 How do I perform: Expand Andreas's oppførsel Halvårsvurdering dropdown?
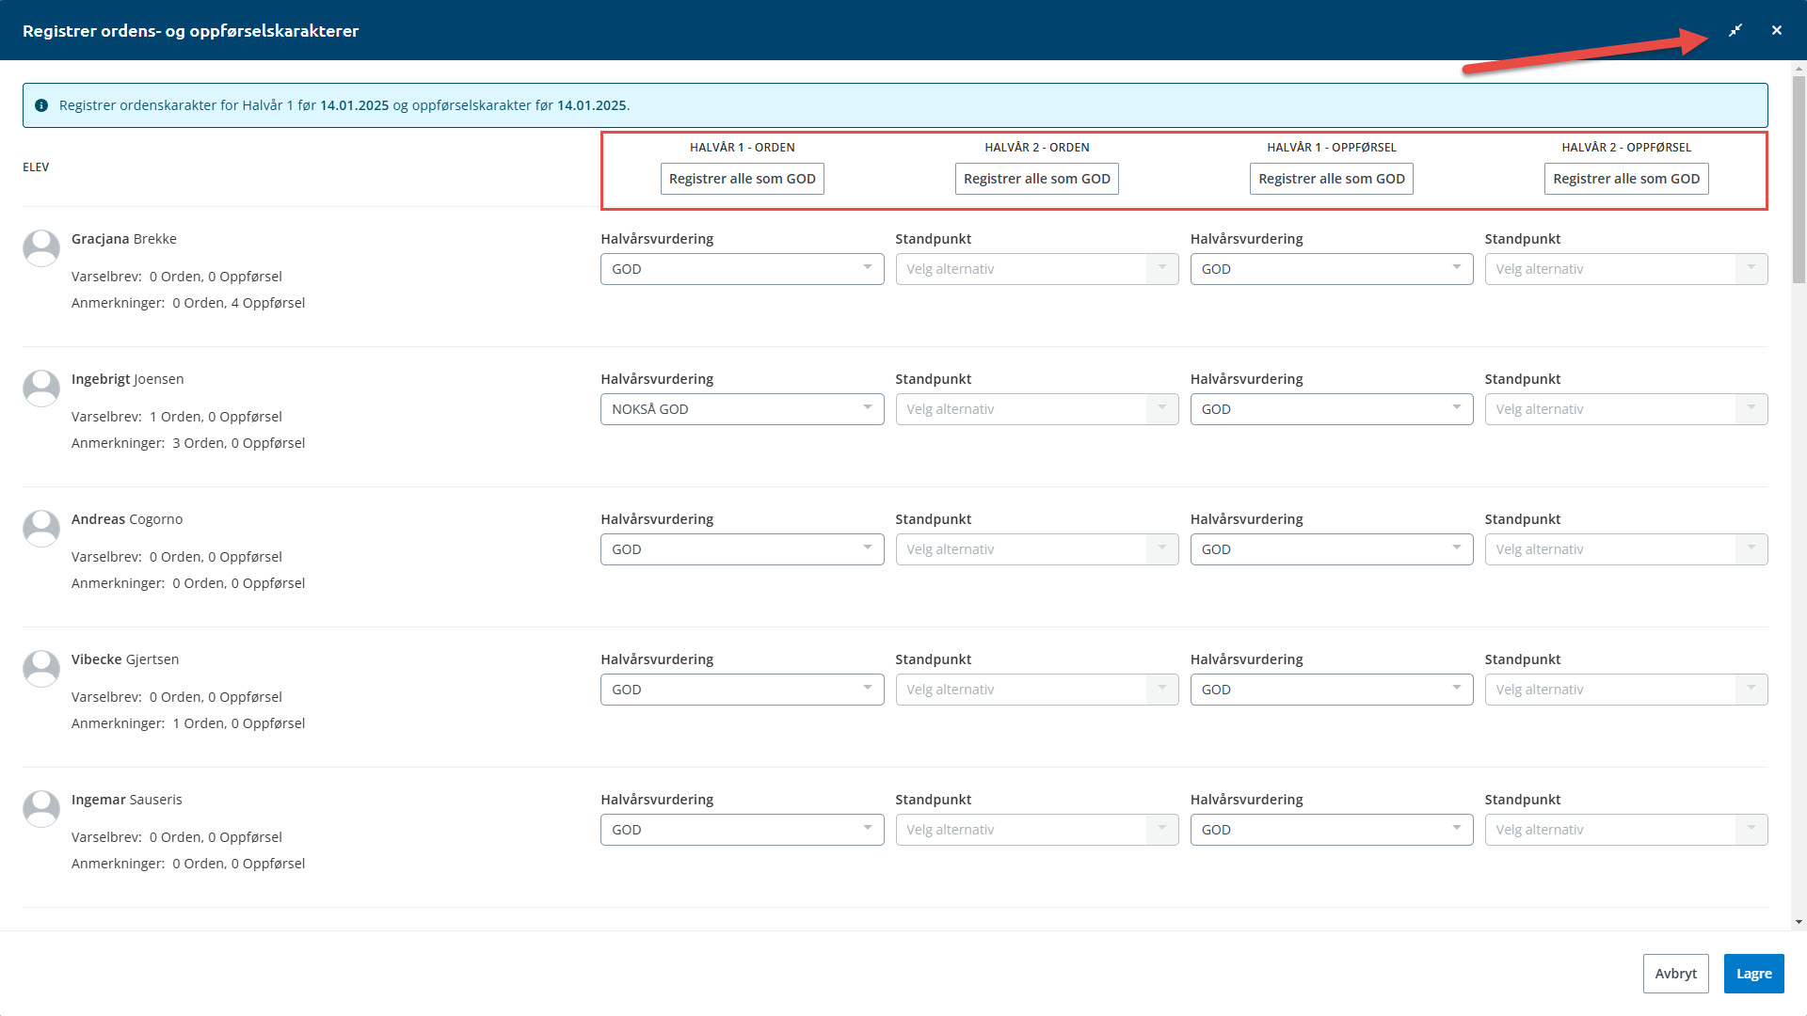1331,549
